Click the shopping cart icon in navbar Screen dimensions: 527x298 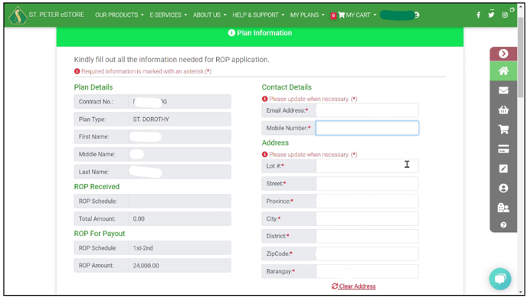point(342,15)
